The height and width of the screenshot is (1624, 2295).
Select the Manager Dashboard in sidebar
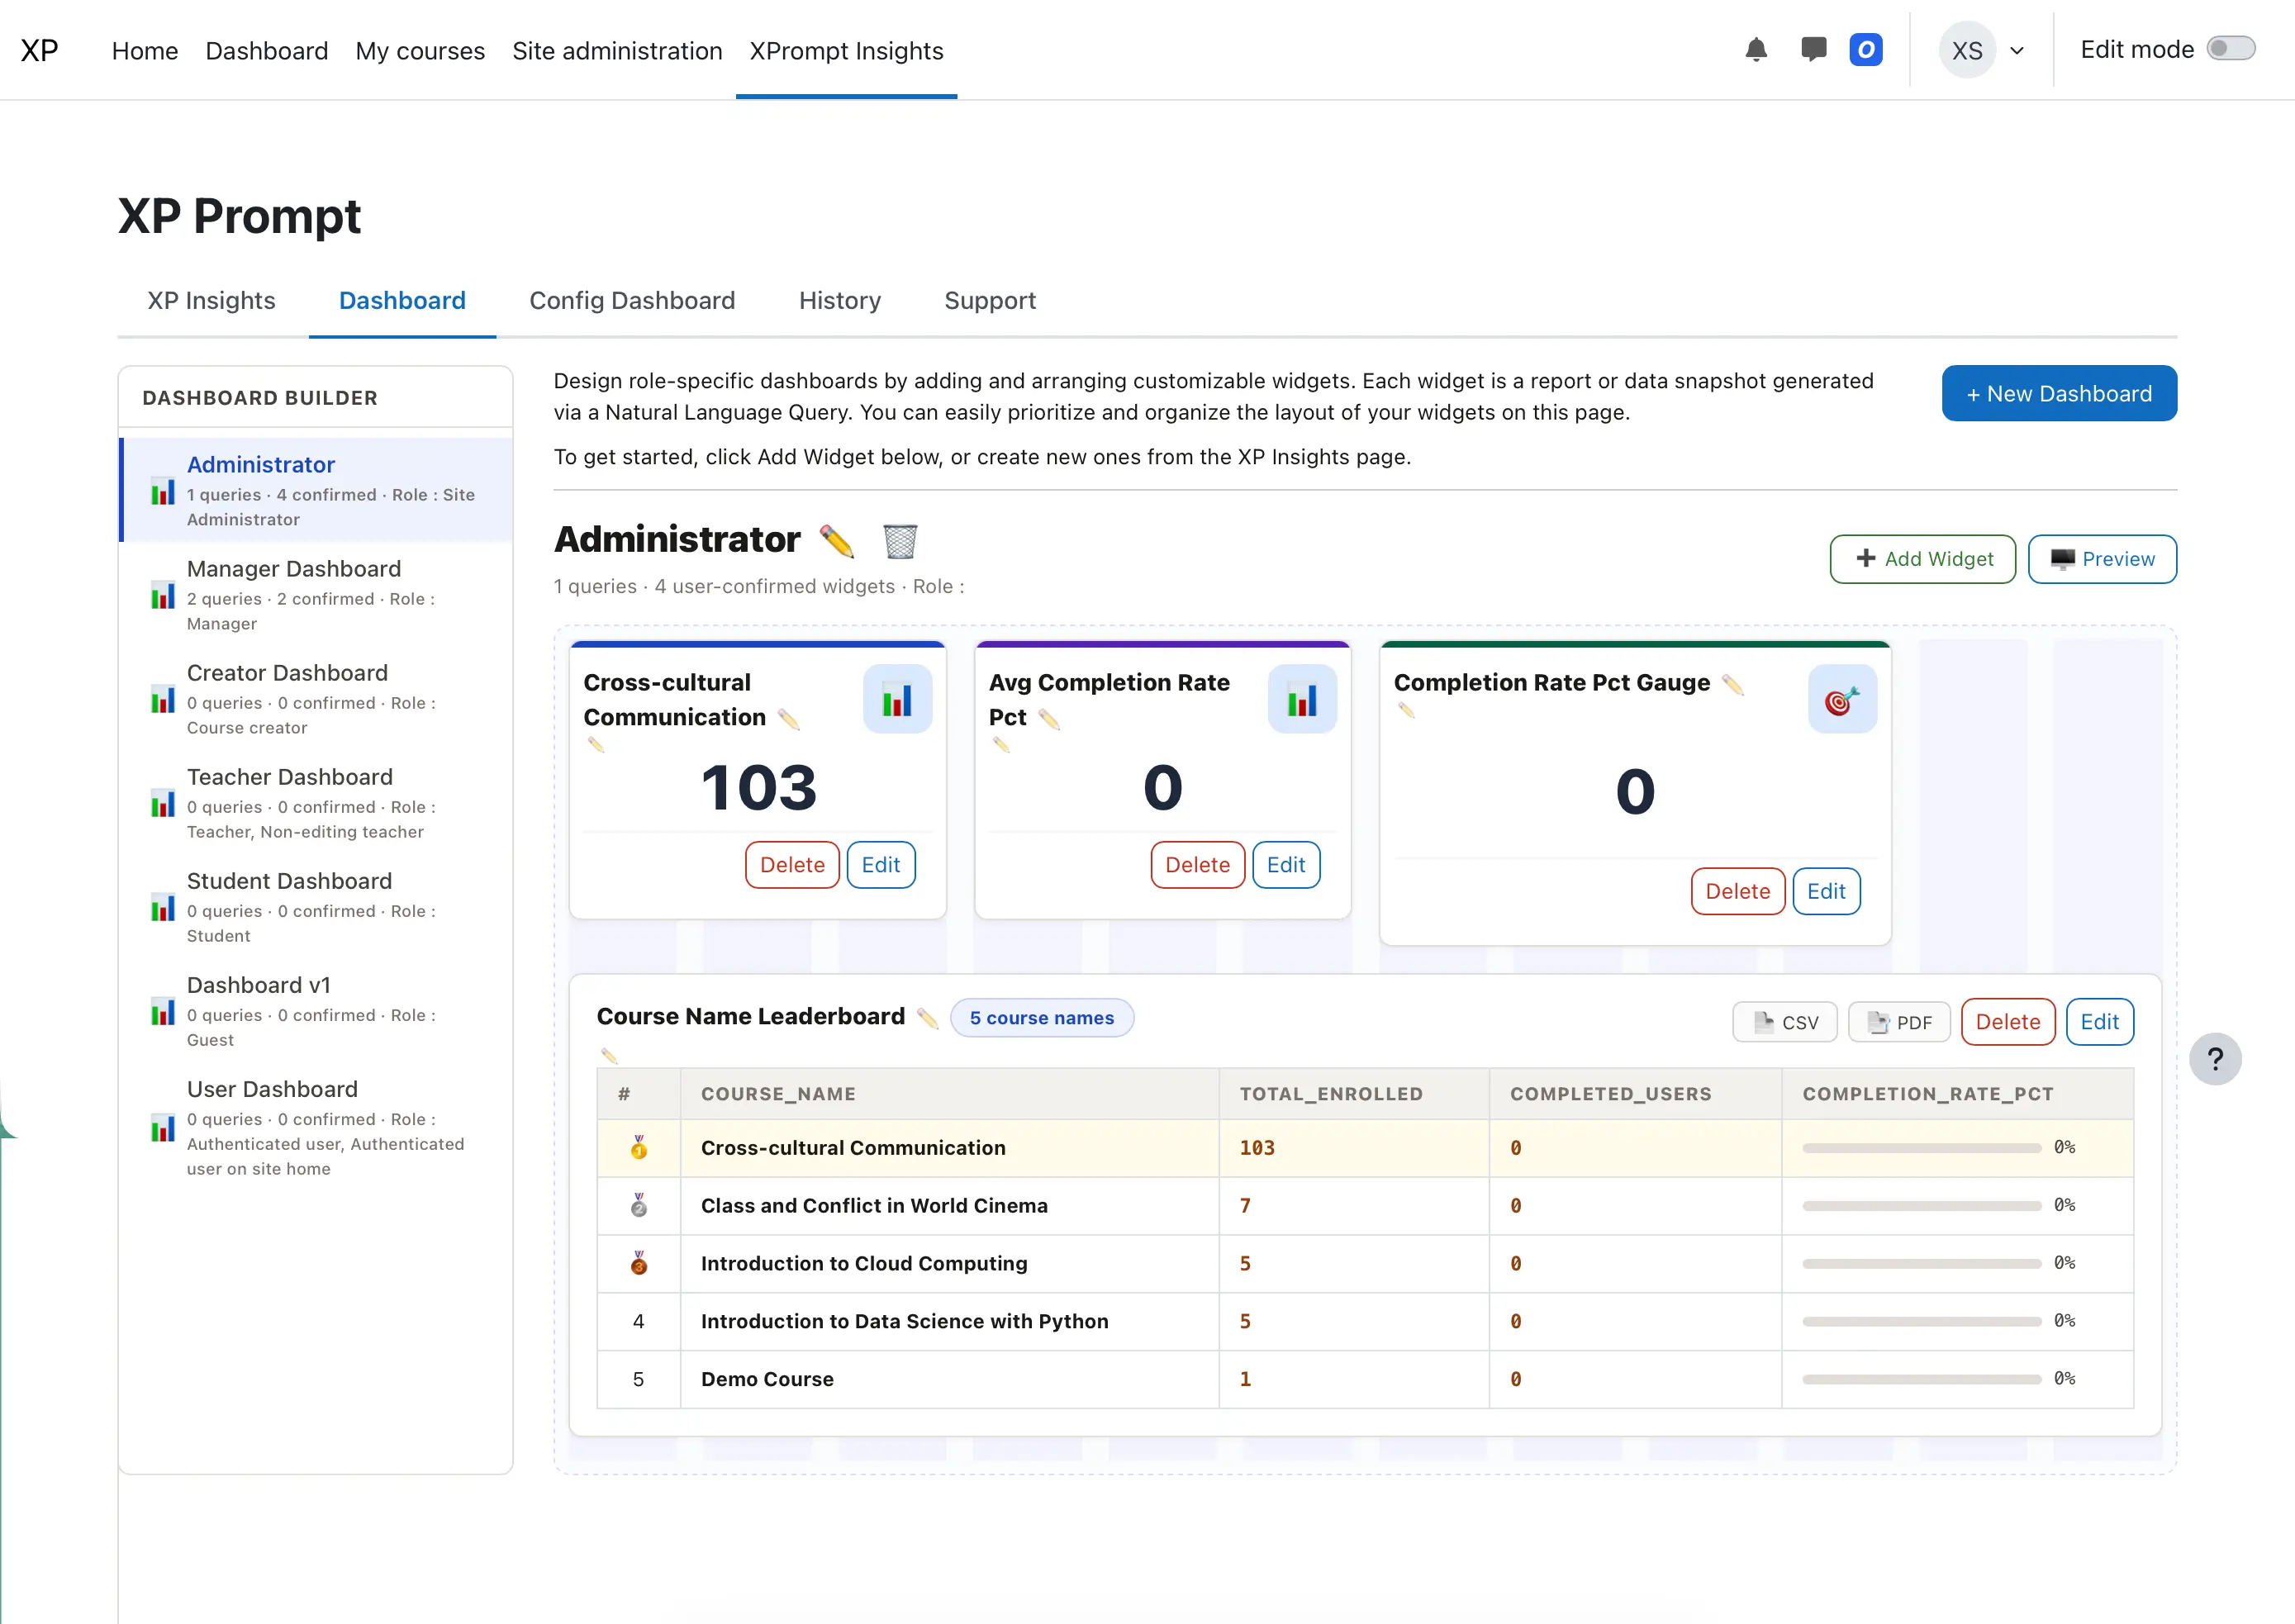[316, 595]
